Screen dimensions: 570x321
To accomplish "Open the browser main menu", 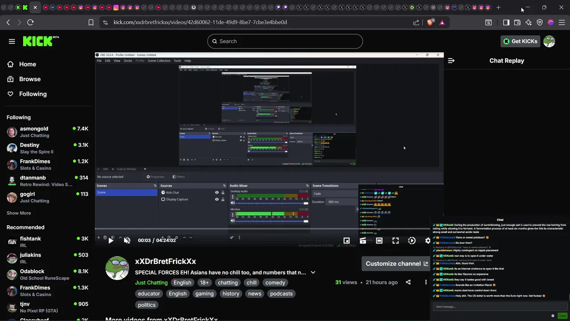I will (x=562, y=22).
